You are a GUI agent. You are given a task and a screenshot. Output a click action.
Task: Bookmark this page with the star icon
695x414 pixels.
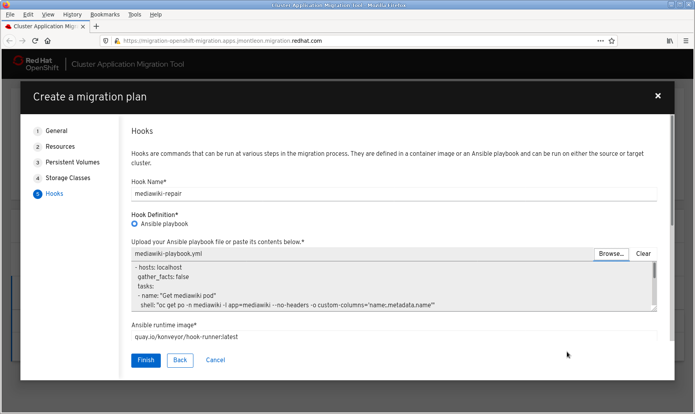coord(612,41)
